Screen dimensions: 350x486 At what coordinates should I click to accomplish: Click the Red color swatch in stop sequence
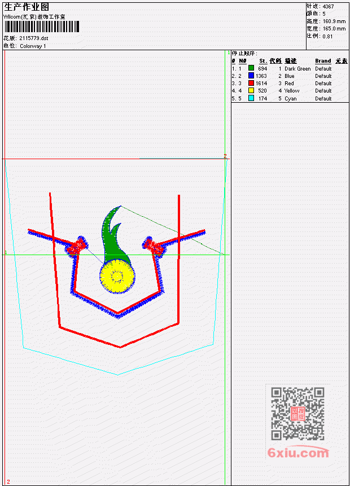251,83
